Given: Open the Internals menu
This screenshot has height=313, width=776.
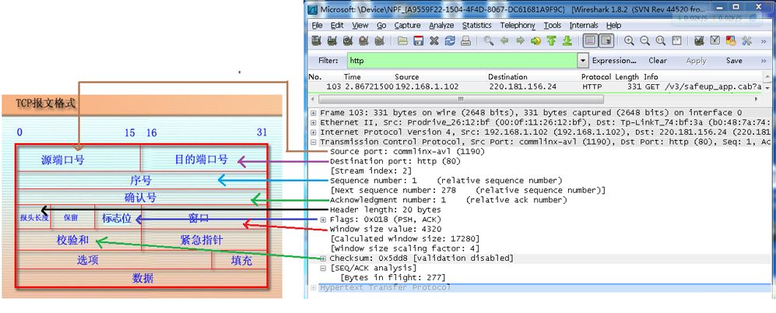Looking at the screenshot, I should (x=584, y=25).
